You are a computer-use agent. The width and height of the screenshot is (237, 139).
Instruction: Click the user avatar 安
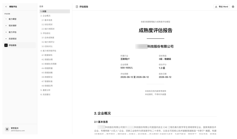[7, 129]
